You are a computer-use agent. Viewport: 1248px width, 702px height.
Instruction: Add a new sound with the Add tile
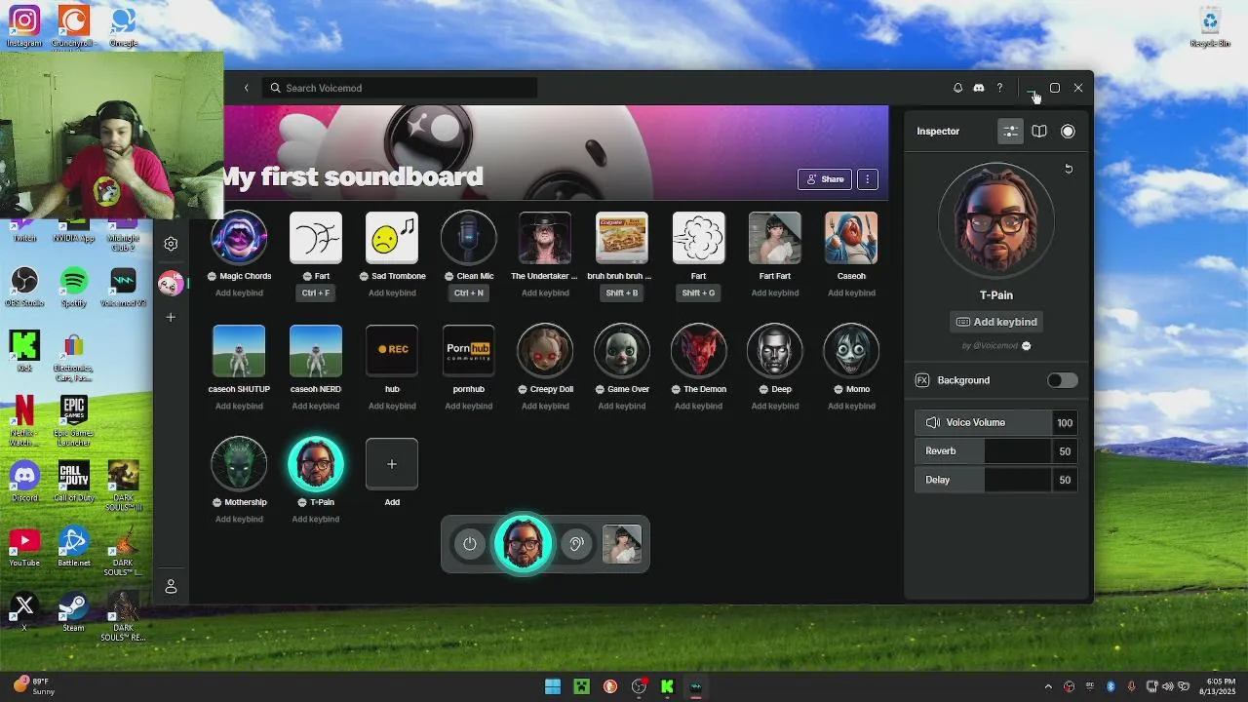pos(392,464)
